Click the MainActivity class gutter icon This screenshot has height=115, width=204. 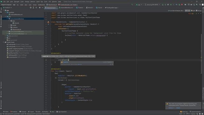tap(48, 22)
